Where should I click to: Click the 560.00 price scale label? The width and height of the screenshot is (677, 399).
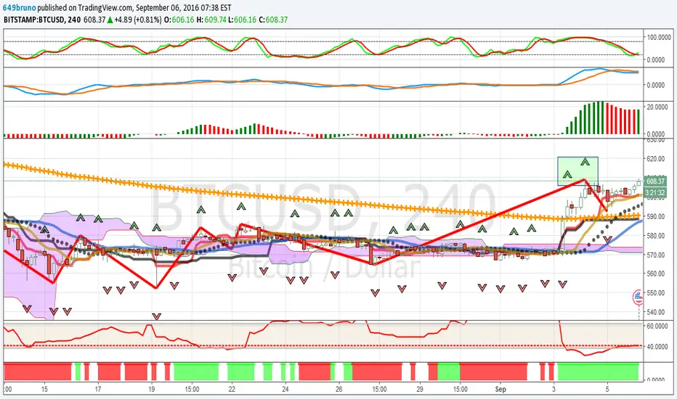[x=655, y=273]
